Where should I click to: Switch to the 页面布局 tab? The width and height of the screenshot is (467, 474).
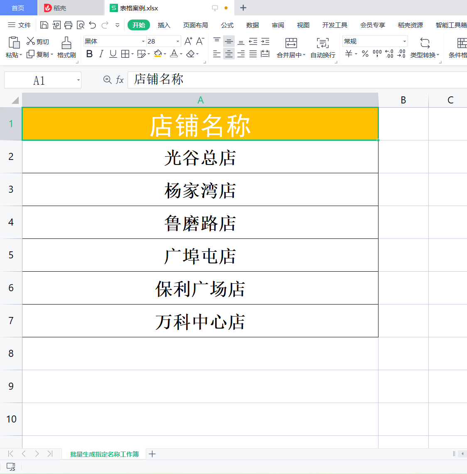coord(196,25)
